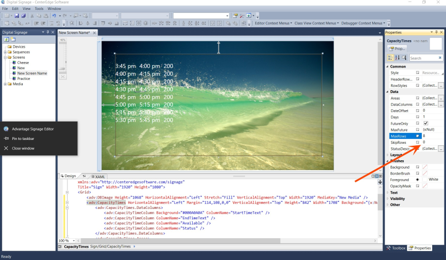Open the Editor Context Menus dropdown
This screenshot has height=260, width=446.
point(272,23)
